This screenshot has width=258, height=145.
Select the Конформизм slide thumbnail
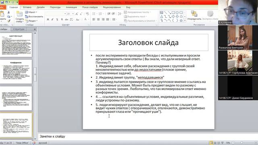(16, 72)
